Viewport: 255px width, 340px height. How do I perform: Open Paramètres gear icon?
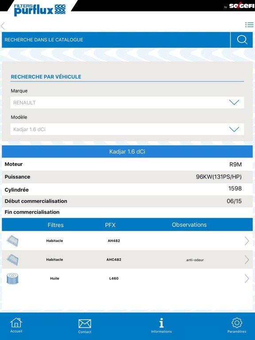pyautogui.click(x=237, y=325)
